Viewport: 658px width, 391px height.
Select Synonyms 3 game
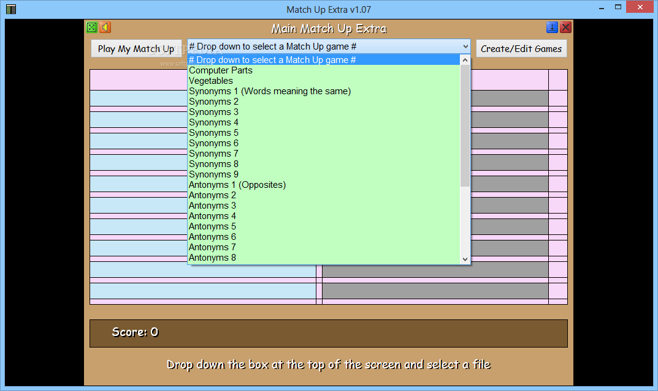tap(324, 112)
